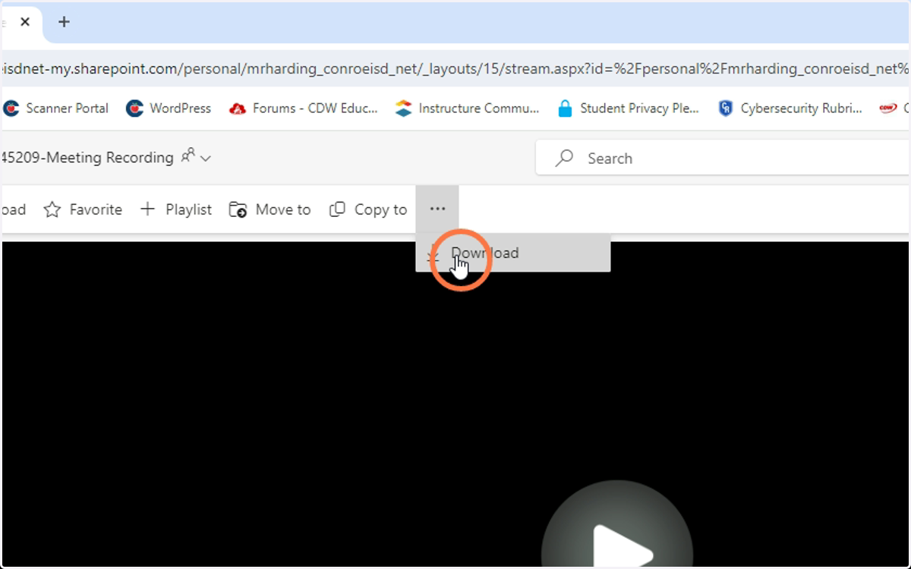Click the shared people icon by title
Viewport: 911px width, 569px height.
(x=188, y=156)
